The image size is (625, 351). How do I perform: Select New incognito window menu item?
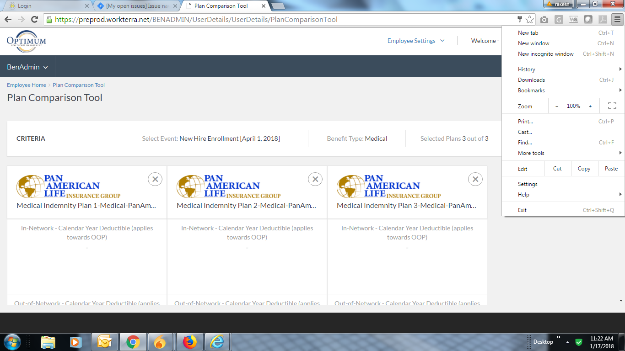point(545,54)
